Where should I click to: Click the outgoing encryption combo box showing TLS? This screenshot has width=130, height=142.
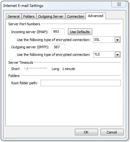107,55
